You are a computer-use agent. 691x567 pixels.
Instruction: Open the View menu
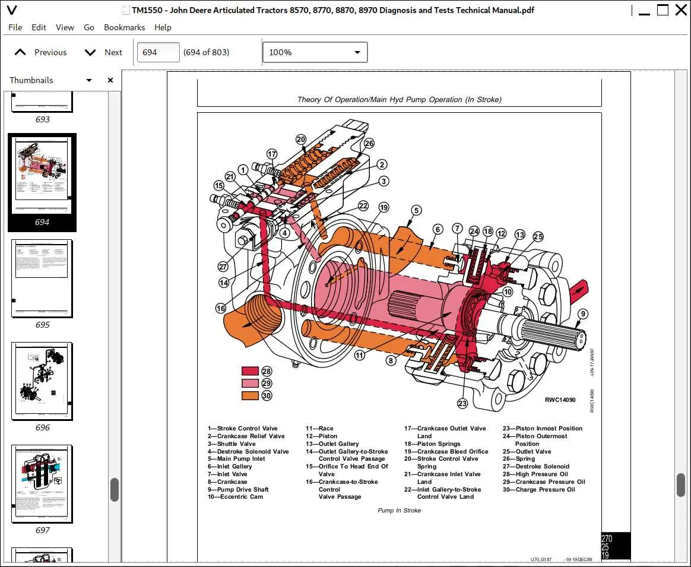point(65,27)
